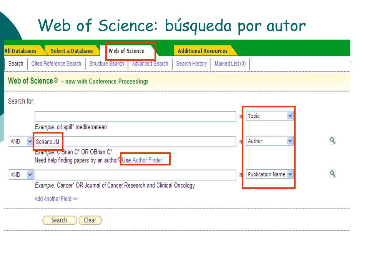Viewport: 369px width, 277px height.
Task: View Search History
Action: (x=191, y=63)
